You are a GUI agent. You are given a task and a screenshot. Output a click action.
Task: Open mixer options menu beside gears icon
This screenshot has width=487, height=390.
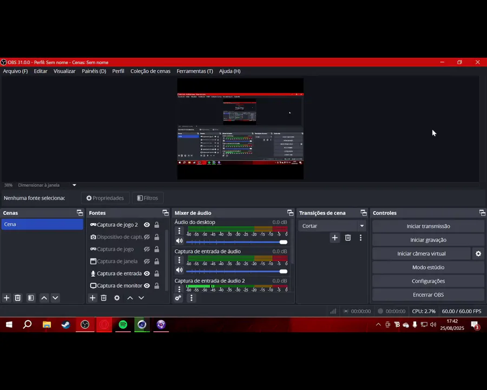pos(192,298)
